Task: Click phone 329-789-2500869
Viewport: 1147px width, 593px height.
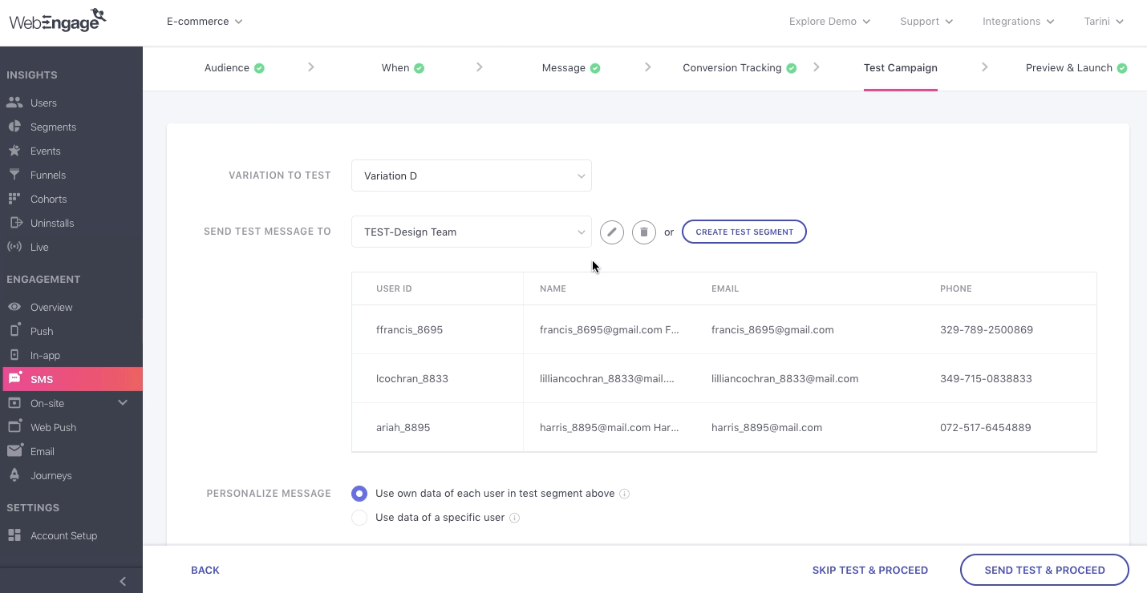Action: tap(987, 330)
